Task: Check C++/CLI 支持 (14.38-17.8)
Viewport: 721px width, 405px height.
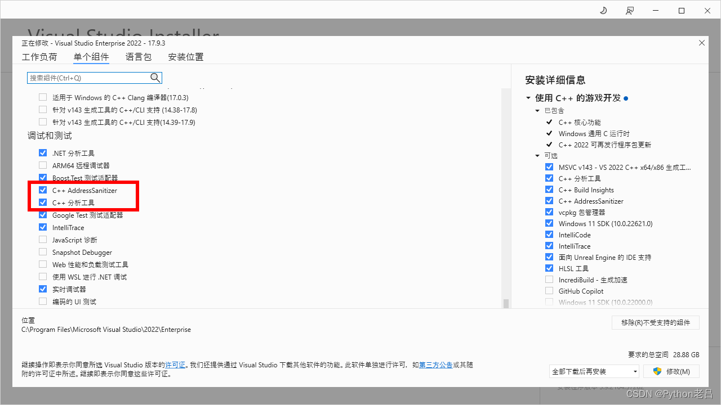Action: tap(43, 110)
